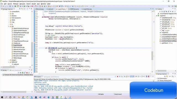Open the New file dropdown arrow
The width and height of the screenshot is (177, 99).
point(3,6)
